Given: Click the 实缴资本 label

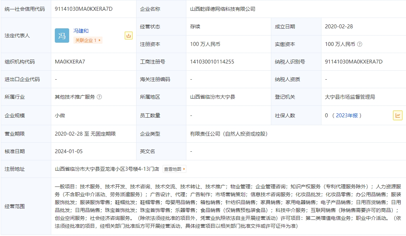Looking at the screenshot, I should click(x=285, y=44).
